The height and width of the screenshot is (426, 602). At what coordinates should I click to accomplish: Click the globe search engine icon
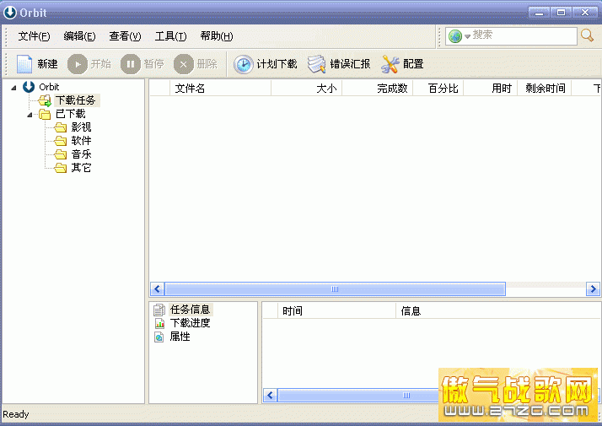click(x=455, y=36)
